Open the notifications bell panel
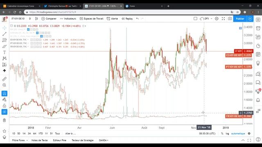The width and height of the screenshot is (262, 147). (258, 100)
